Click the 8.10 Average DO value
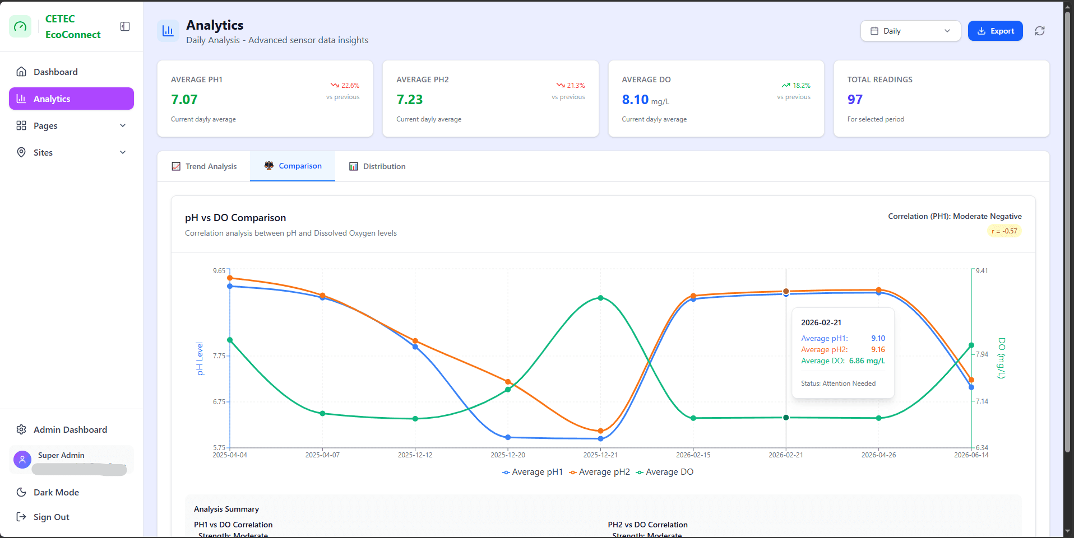This screenshot has height=538, width=1074. click(x=635, y=100)
